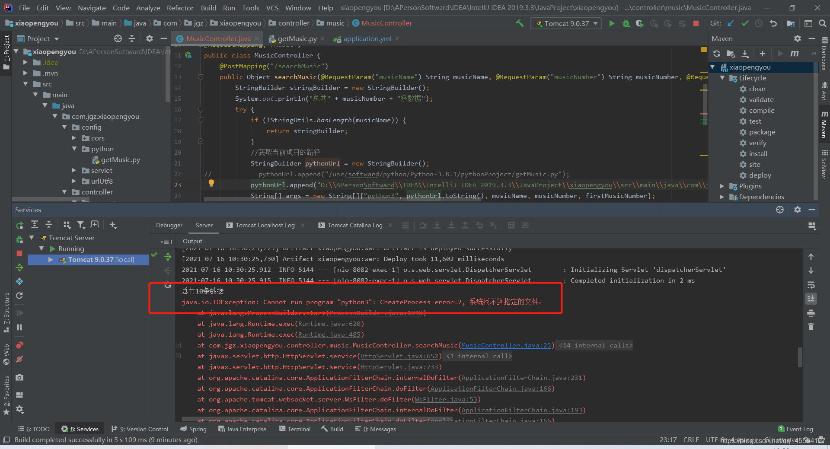Open the CRLF line separator status widget
This screenshot has height=449, width=830.
[691, 440]
